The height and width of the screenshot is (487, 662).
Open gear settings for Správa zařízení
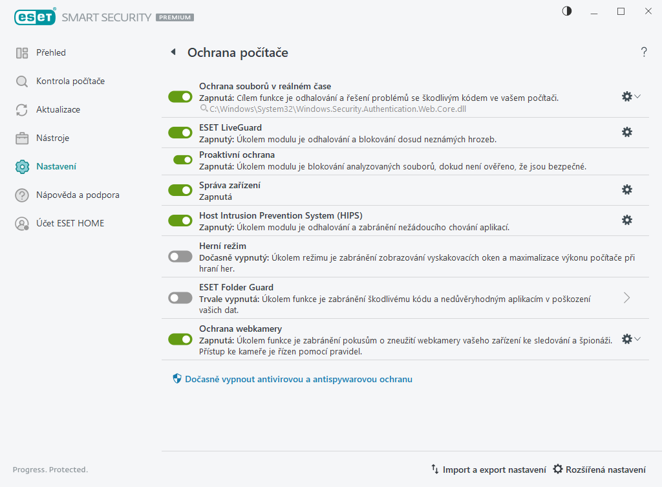tap(626, 189)
